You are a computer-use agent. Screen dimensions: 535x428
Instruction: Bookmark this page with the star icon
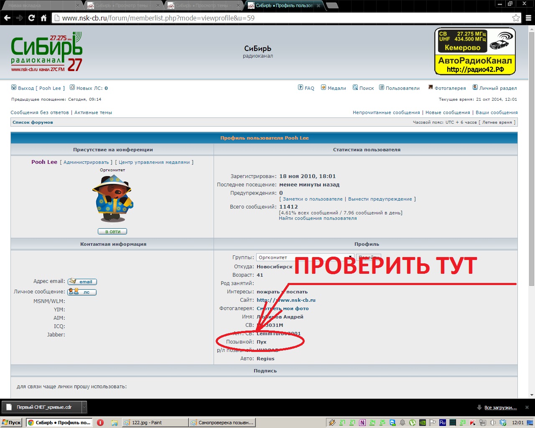pos(516,18)
